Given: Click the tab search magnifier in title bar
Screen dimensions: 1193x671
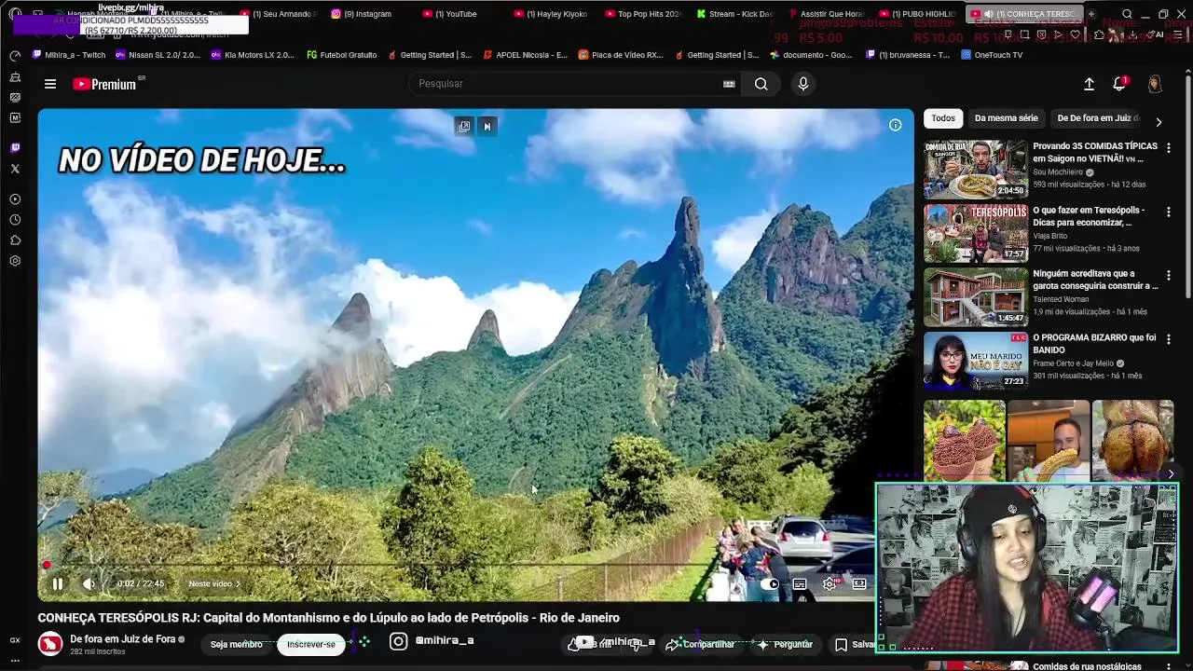Looking at the screenshot, I should coord(1128,14).
